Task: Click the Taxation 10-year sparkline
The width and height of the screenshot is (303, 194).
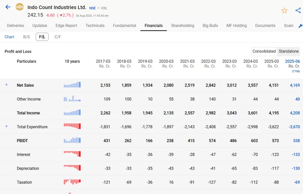Action: coord(72,182)
